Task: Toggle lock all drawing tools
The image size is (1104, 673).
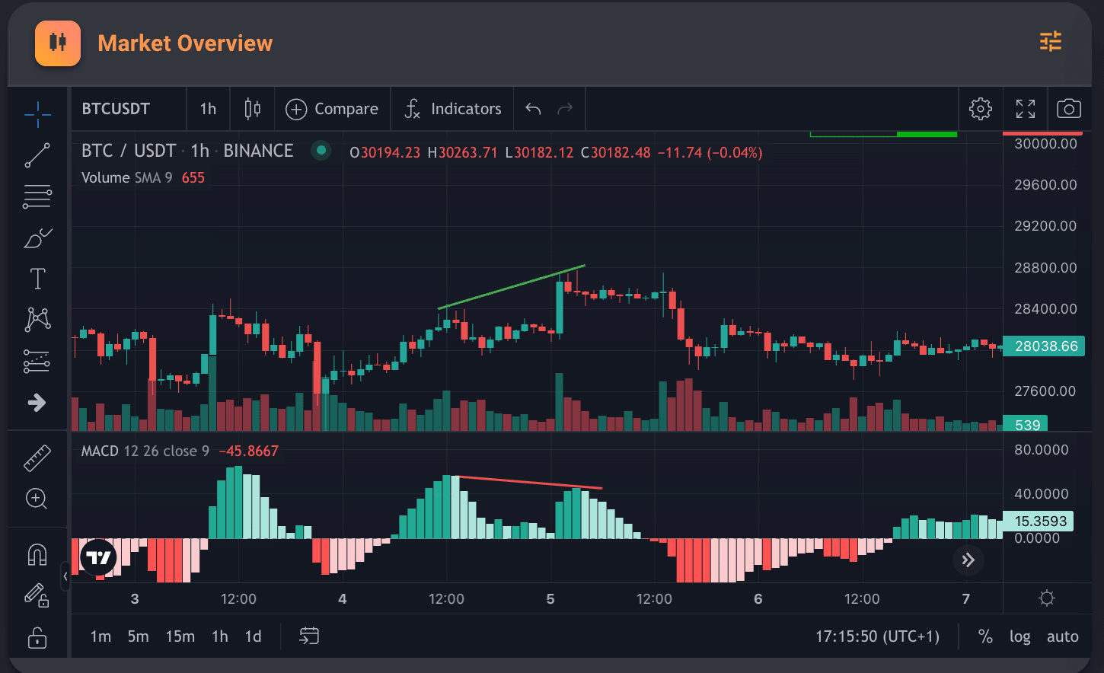Action: click(x=37, y=636)
